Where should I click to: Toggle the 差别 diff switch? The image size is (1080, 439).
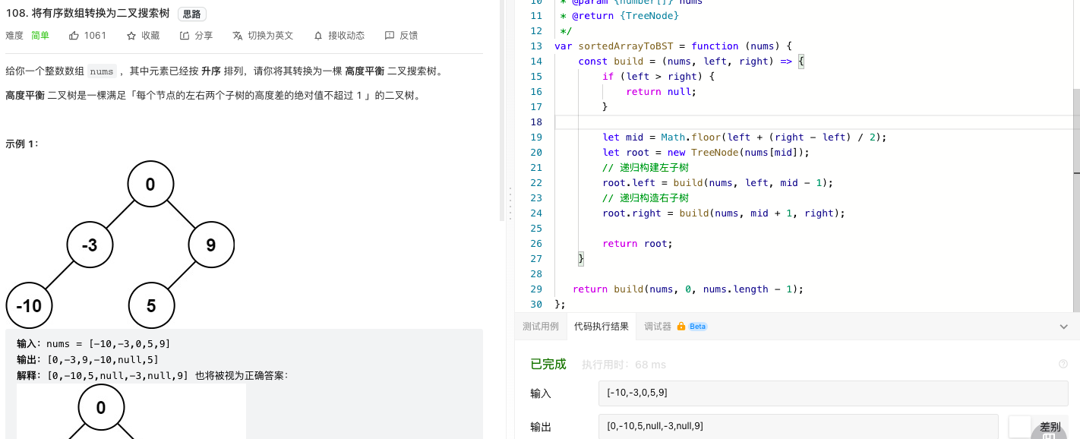click(x=1019, y=426)
